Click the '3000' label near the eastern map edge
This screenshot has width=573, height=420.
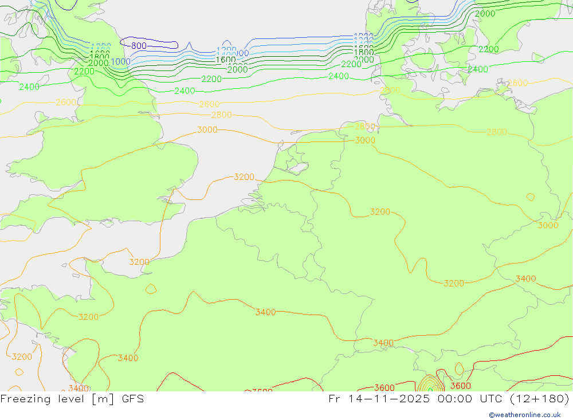click(548, 225)
